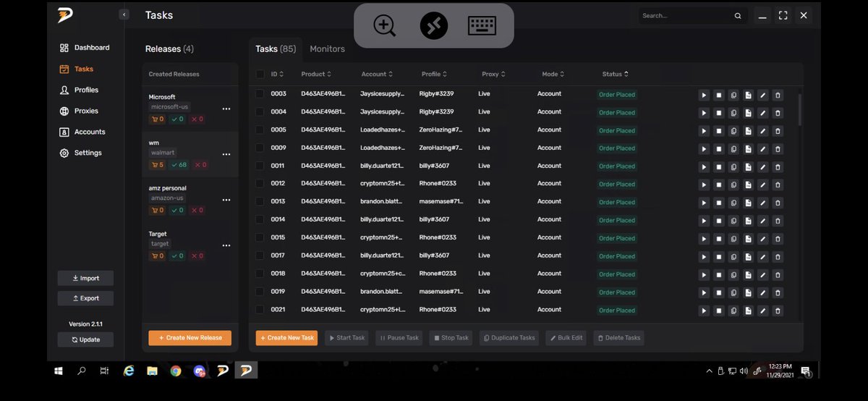
Task: Sort the table by the Mode column
Action: [553, 74]
